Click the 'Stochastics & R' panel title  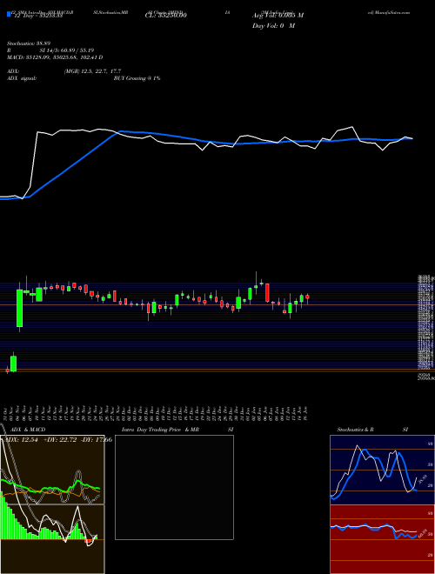[355, 430]
